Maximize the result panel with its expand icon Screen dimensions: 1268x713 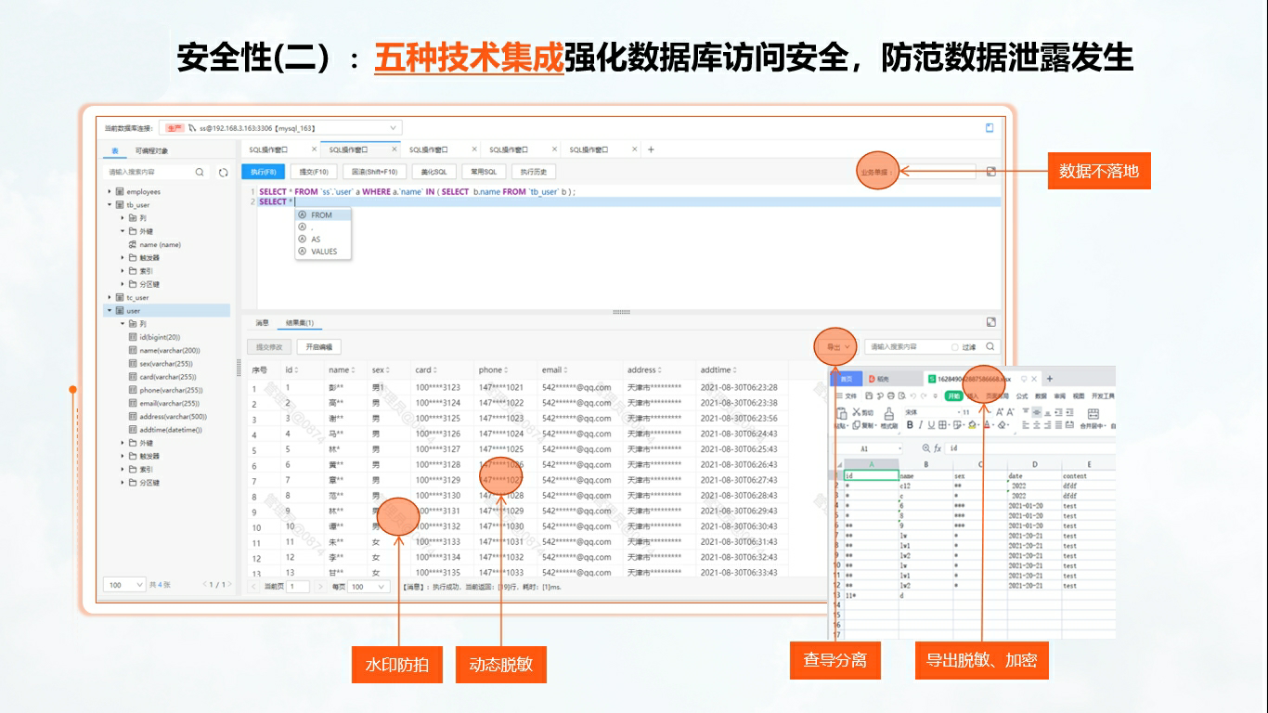990,322
